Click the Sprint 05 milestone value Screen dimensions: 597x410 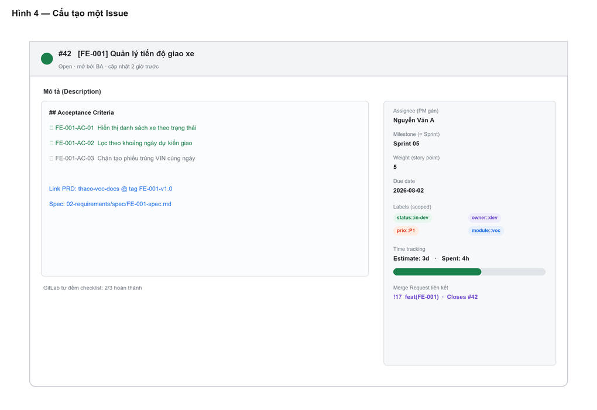point(406,143)
